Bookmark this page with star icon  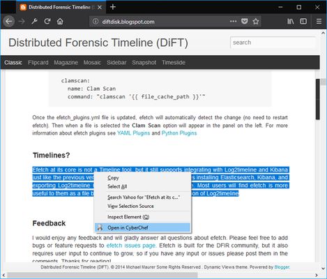point(256,22)
